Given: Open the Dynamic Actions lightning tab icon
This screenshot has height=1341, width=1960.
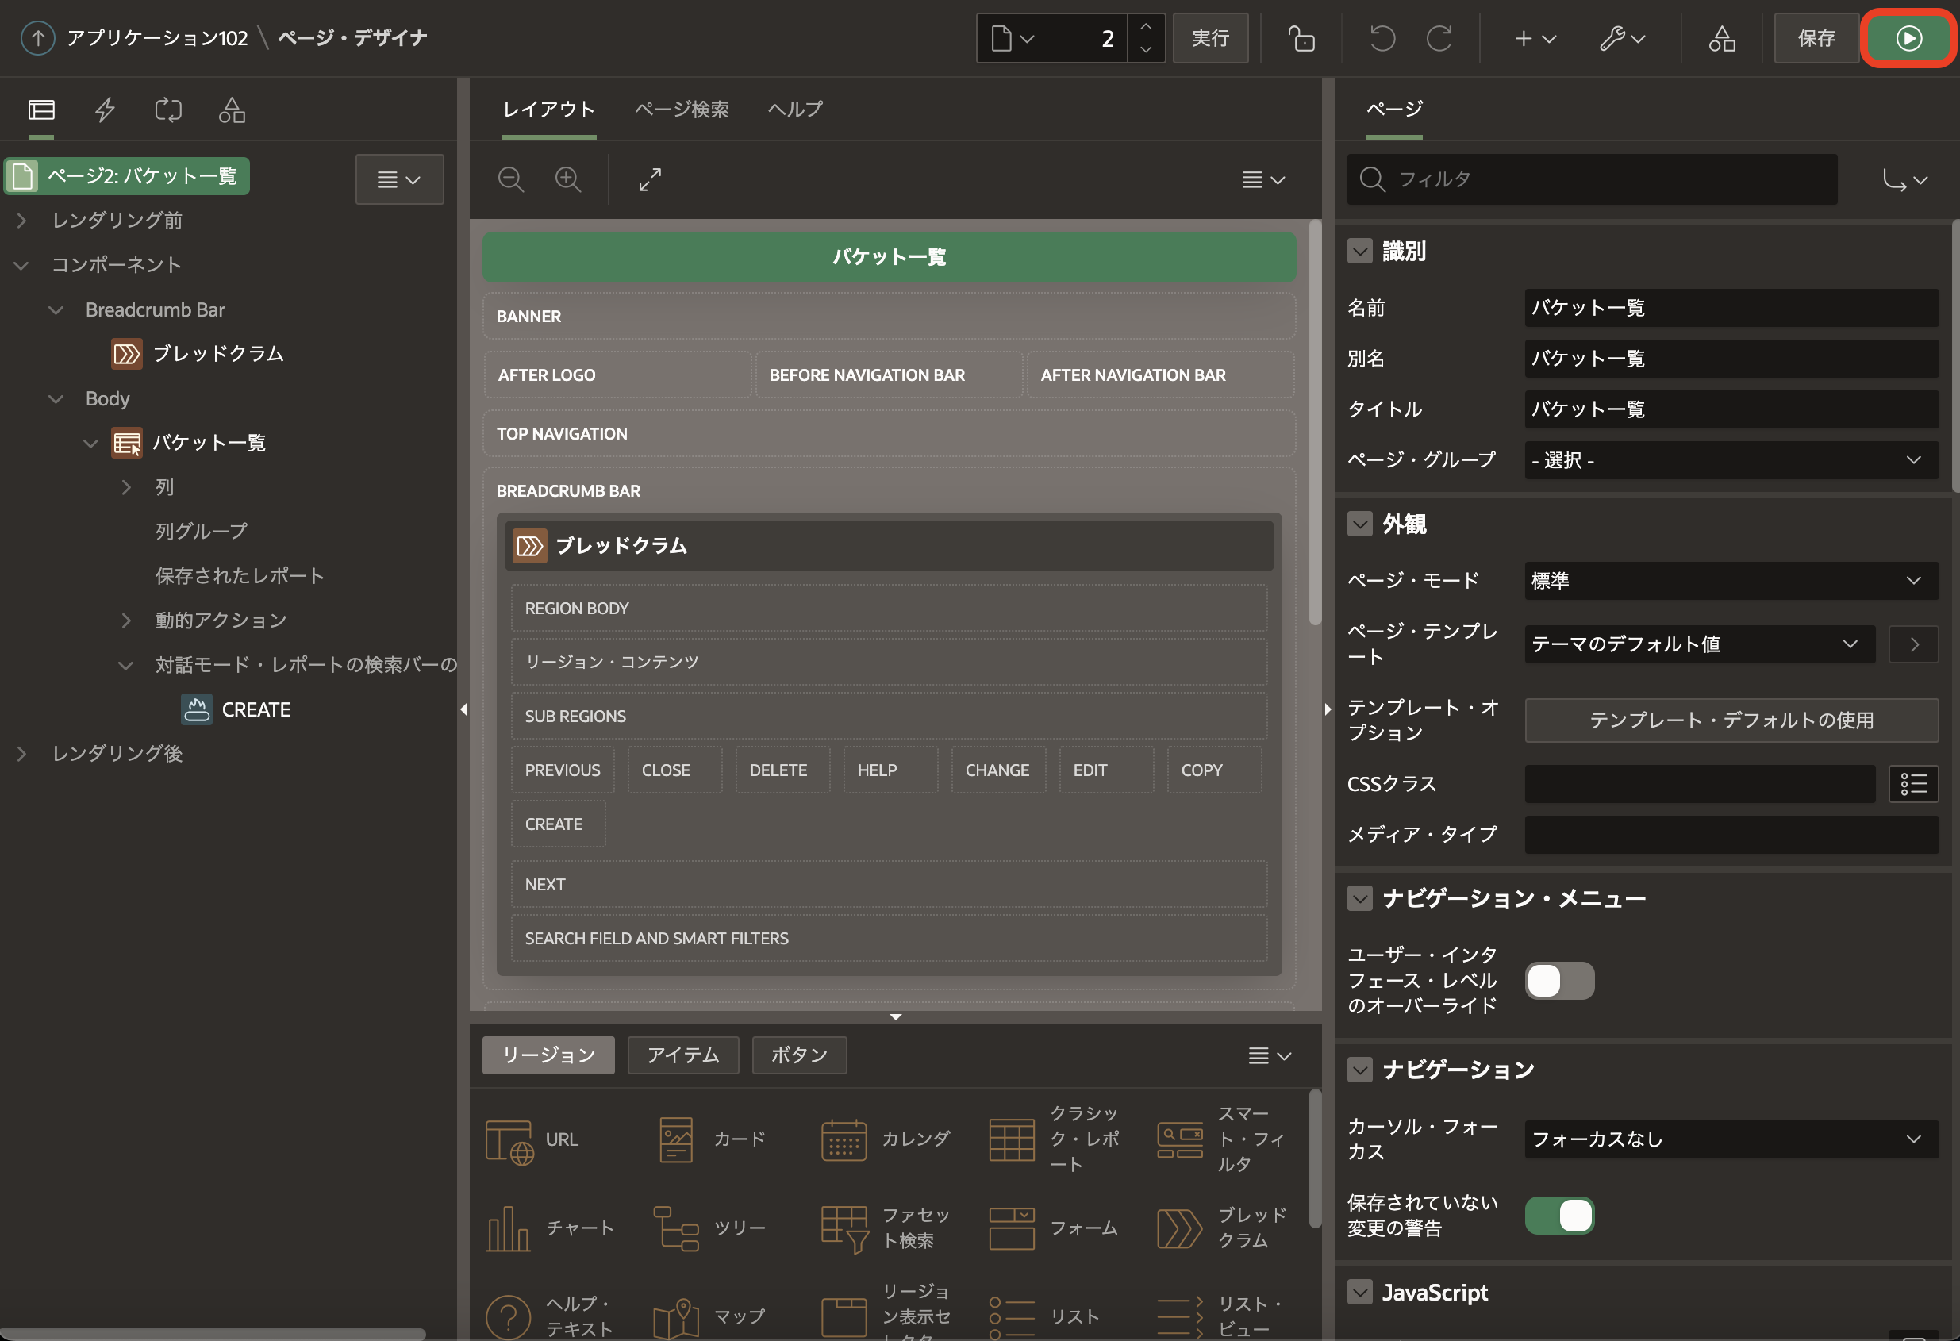Looking at the screenshot, I should [x=105, y=110].
